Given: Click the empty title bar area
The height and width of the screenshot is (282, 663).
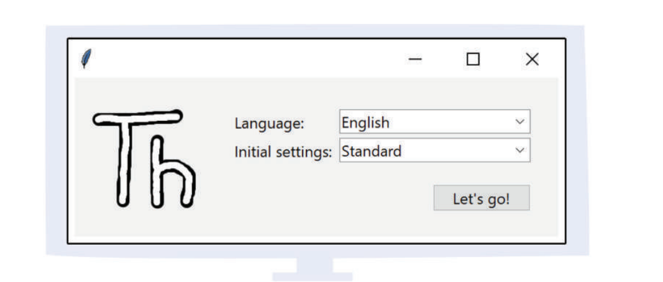Looking at the screenshot, I should pos(249,59).
